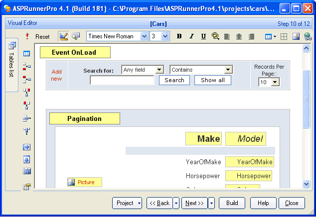Click the Build button
This screenshot has width=316, height=217.
tap(232, 203)
